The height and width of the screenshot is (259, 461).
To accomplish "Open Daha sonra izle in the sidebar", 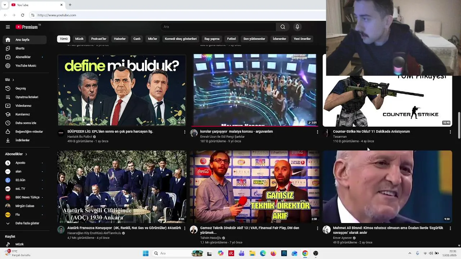I will (24, 123).
